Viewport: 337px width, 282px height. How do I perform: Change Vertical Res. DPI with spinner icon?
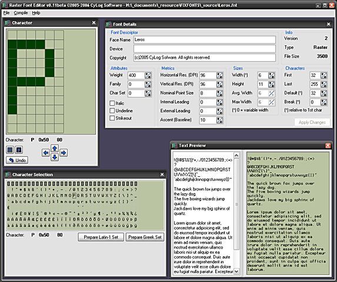[x=219, y=85]
